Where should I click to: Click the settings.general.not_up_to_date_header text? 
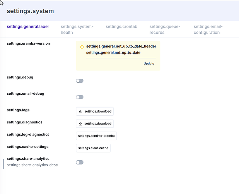click(x=121, y=47)
